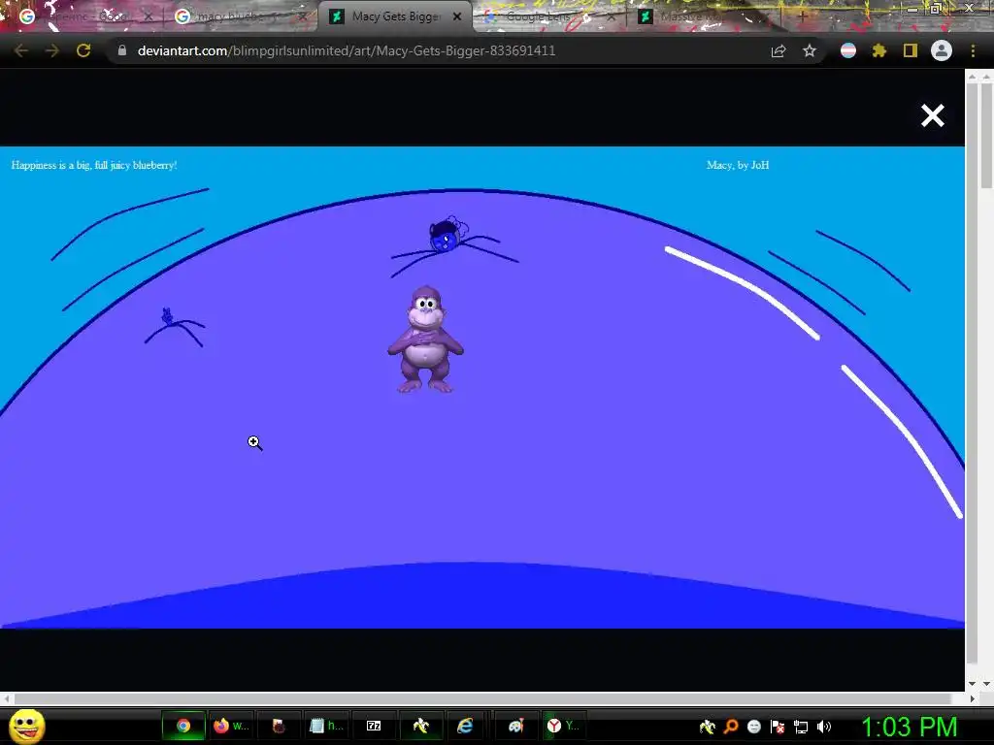994x745 pixels.
Task: Open the network tray icon
Action: 800,727
